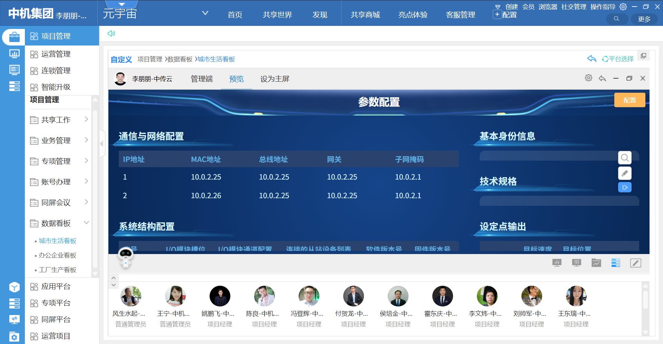Open the 元宇宙 dropdown arrow

(205, 13)
